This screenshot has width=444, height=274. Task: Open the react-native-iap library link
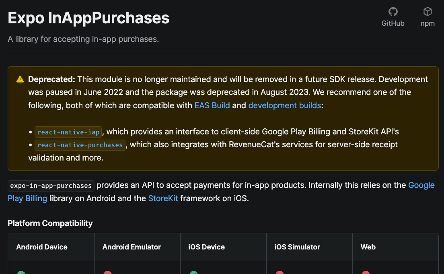tap(68, 132)
